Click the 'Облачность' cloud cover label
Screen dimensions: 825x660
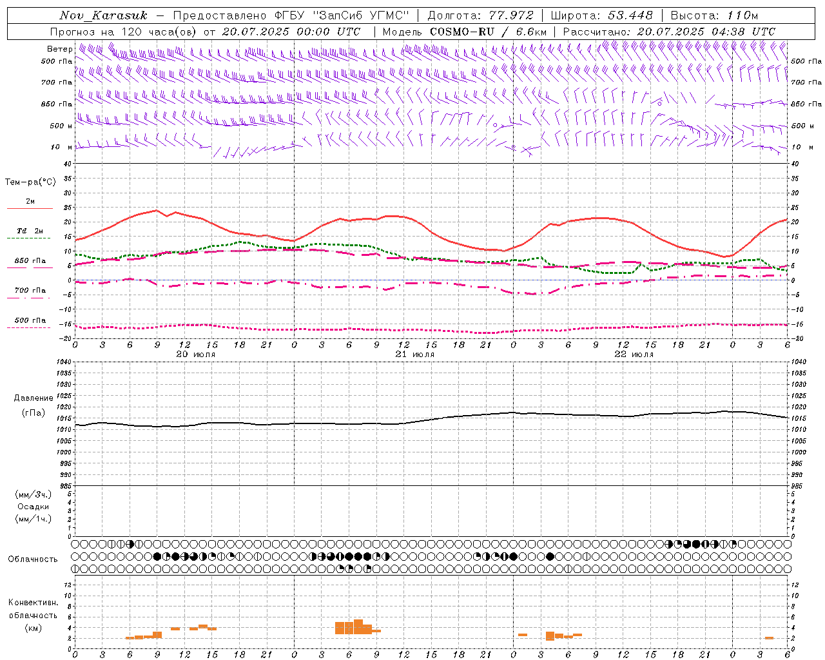pos(33,559)
